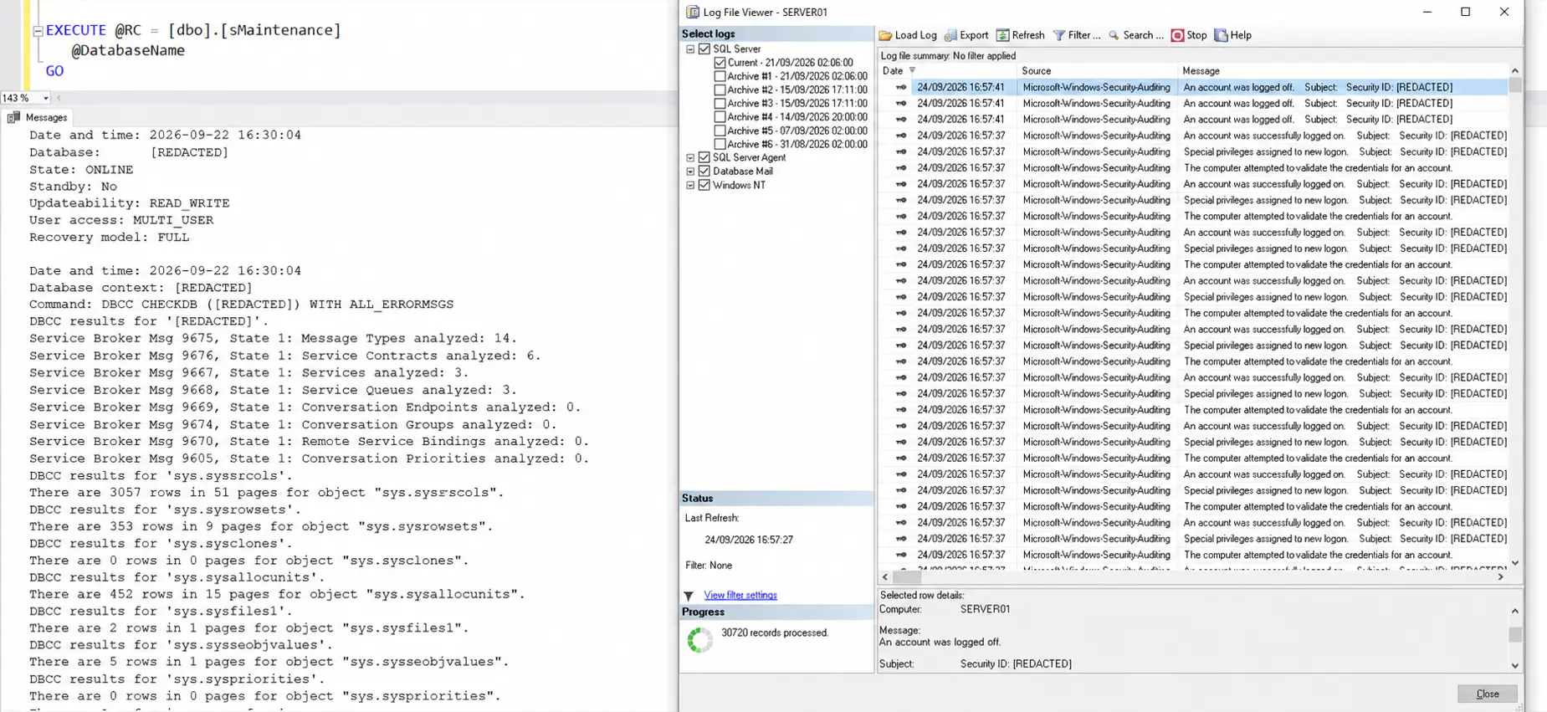The image size is (1547, 712).
Task: Check the Archive #5 log checkbox
Action: [x=720, y=131]
